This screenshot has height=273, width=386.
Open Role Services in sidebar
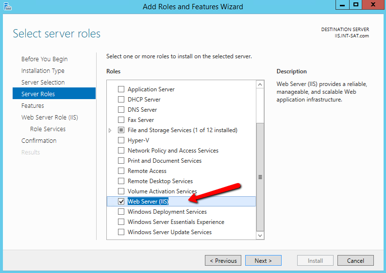(48, 129)
